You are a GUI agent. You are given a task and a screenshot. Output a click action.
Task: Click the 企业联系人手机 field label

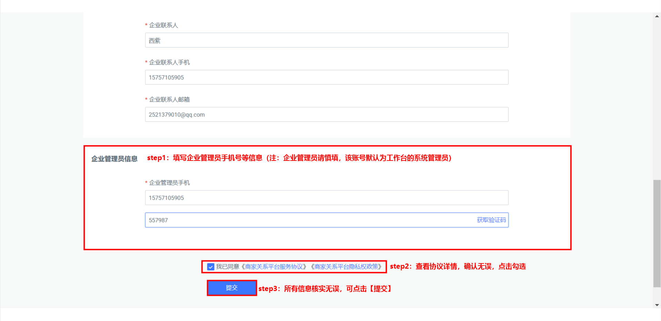(169, 62)
